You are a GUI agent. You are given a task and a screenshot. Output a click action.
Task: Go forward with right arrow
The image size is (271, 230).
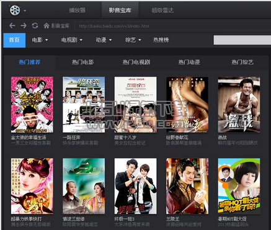pos(24,25)
